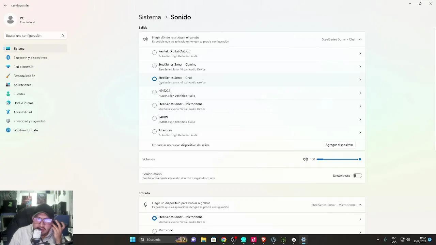Click the PC account avatar icon
The image size is (436, 245).
[11, 20]
